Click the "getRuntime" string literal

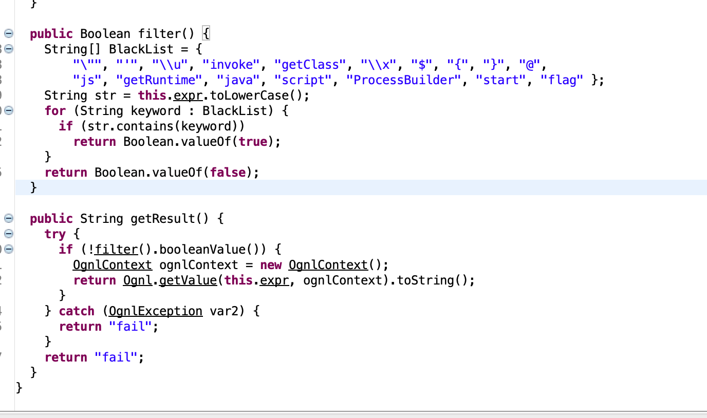click(x=159, y=80)
